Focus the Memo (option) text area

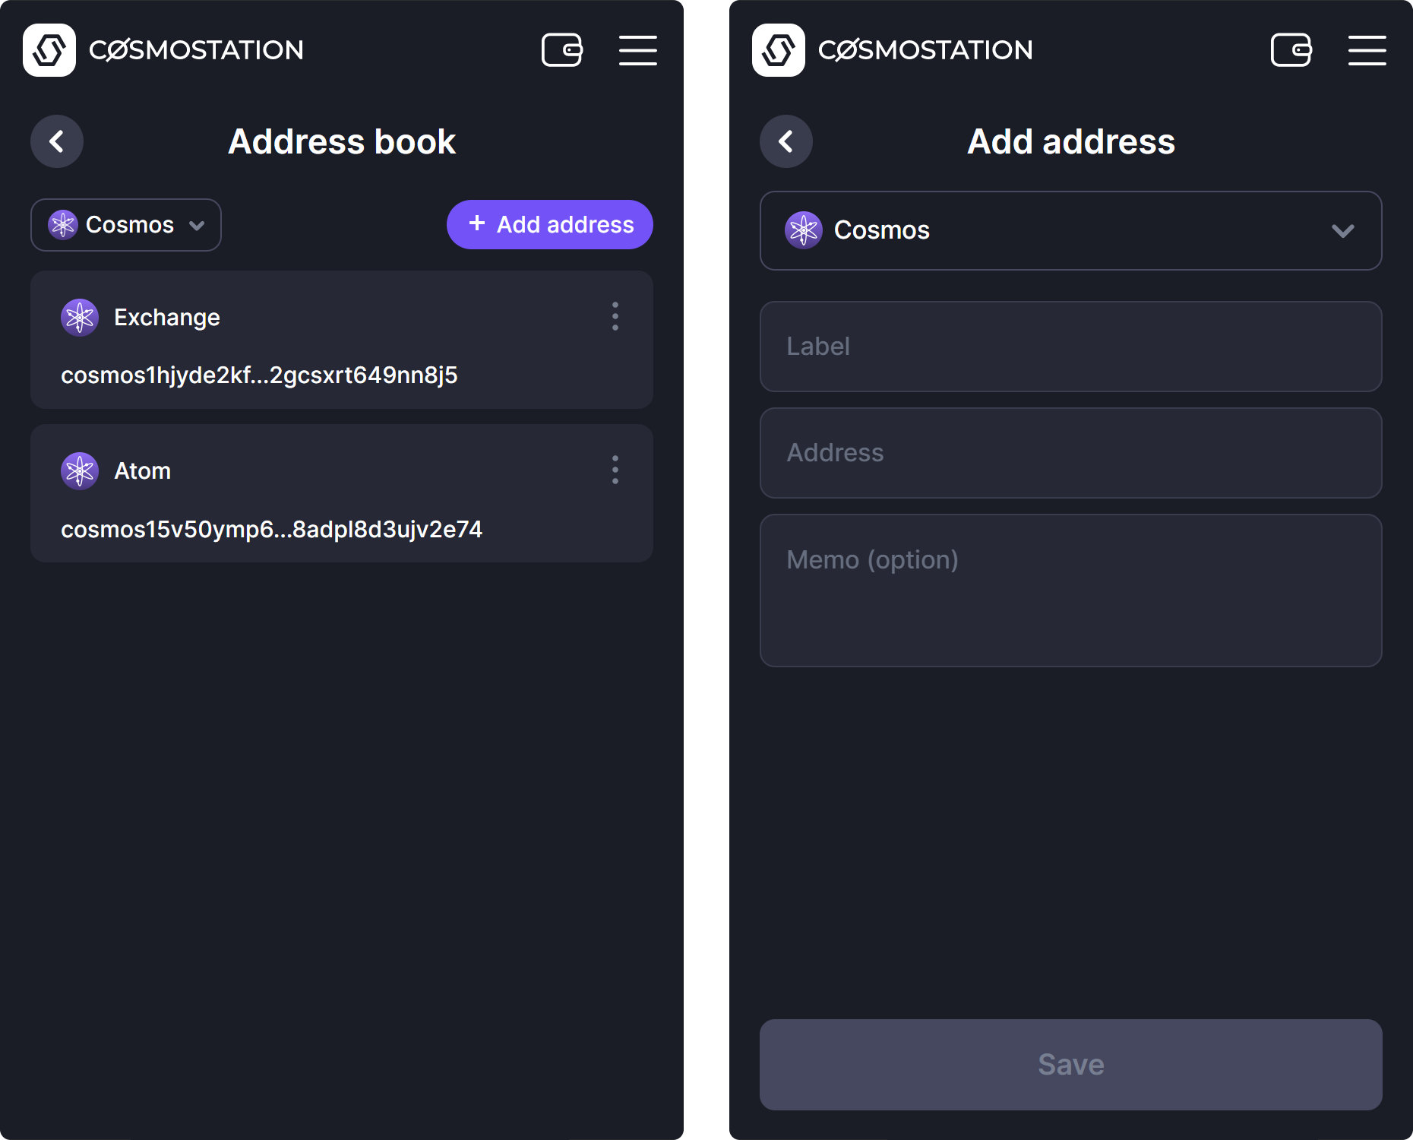1071,591
